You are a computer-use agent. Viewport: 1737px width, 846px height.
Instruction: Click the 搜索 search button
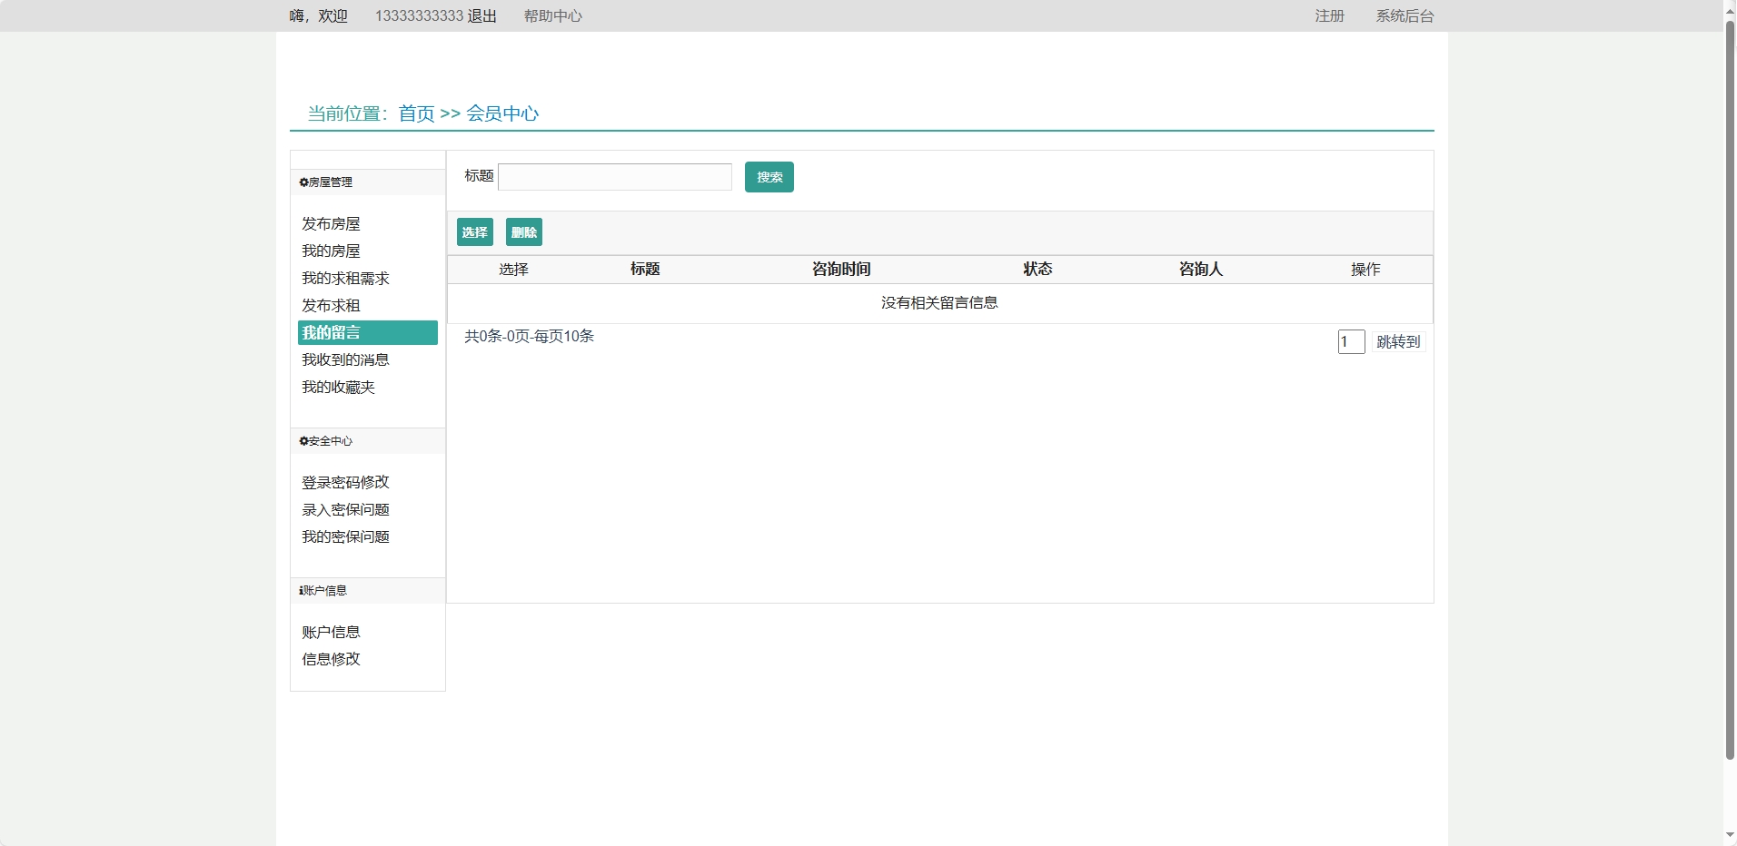[x=769, y=177]
